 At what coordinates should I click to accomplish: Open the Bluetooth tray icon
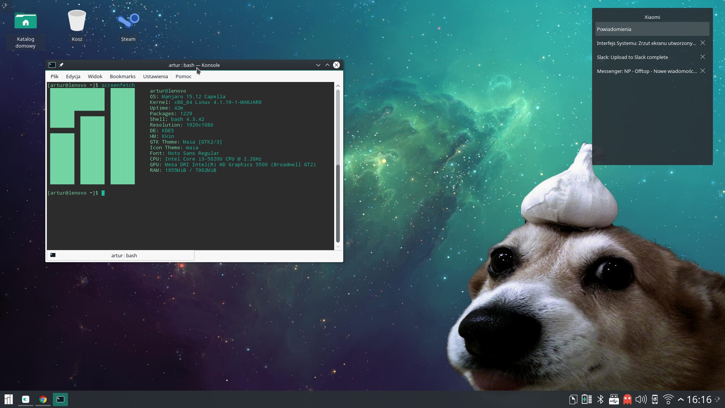[600, 399]
